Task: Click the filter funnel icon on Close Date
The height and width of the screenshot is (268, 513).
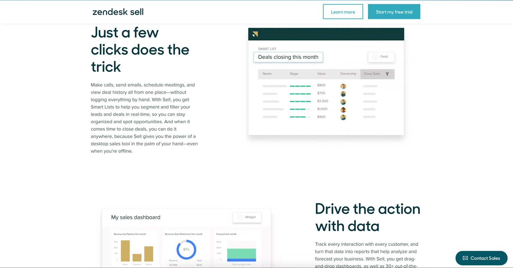Action: point(387,74)
